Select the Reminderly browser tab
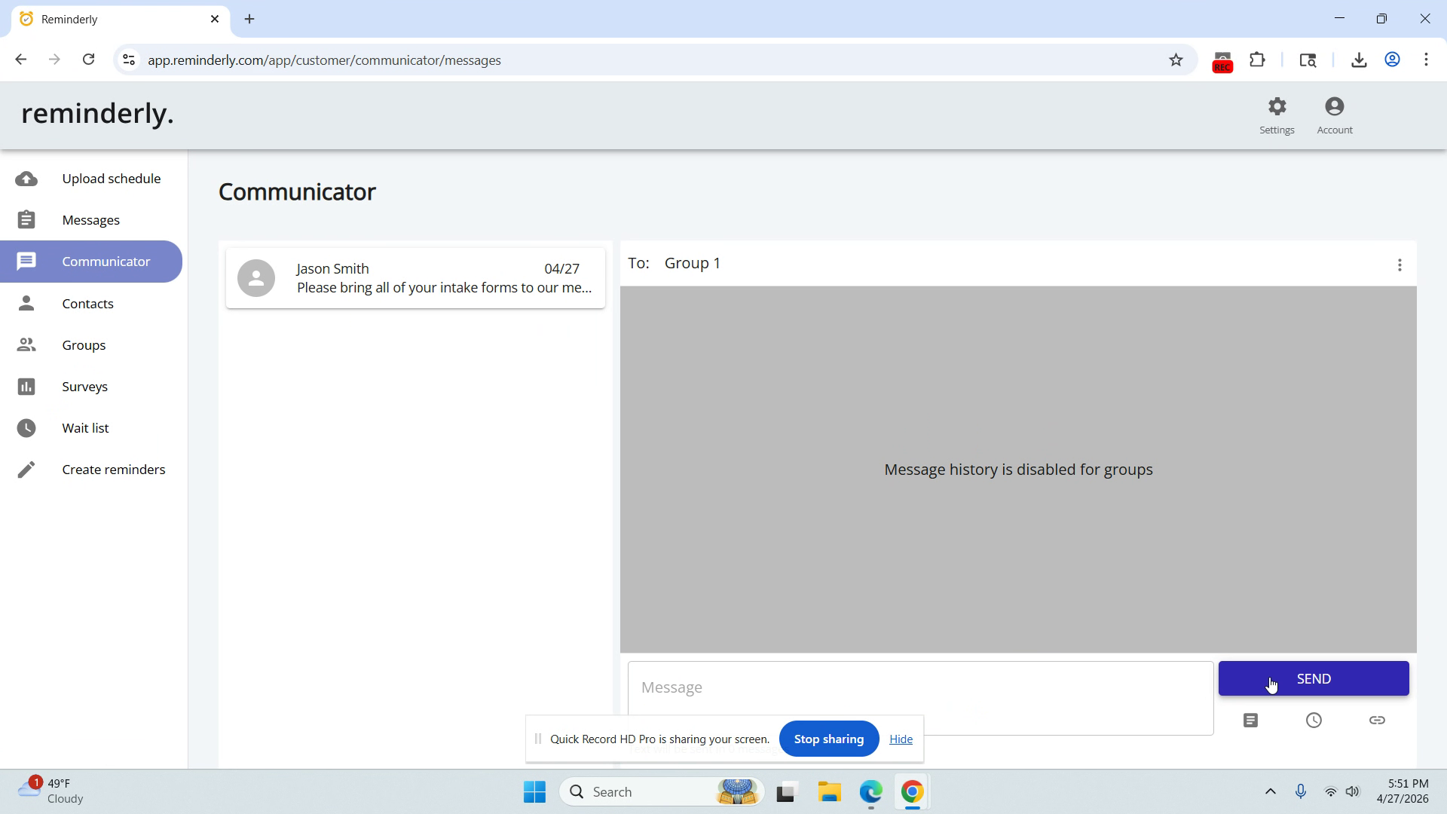Image resolution: width=1447 pixels, height=814 pixels. [119, 19]
